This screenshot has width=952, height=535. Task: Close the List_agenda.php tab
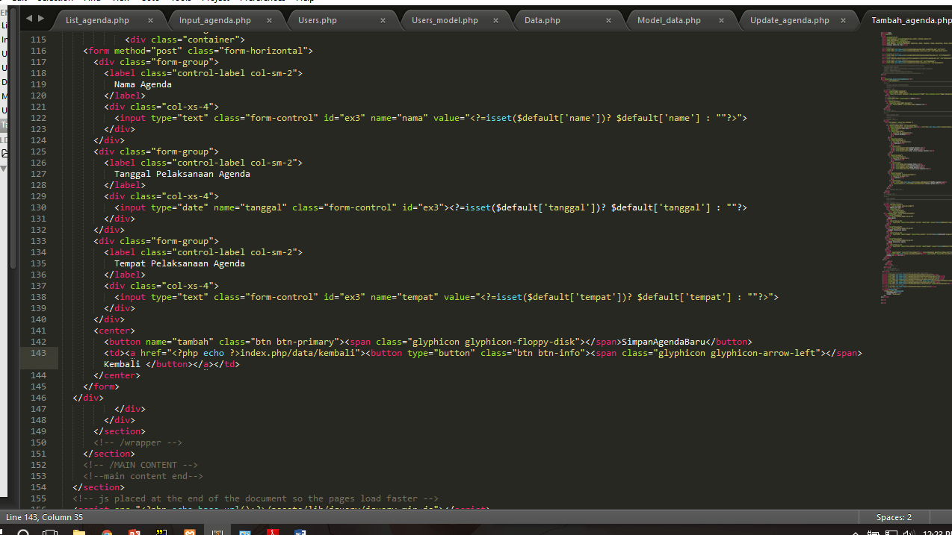(151, 21)
